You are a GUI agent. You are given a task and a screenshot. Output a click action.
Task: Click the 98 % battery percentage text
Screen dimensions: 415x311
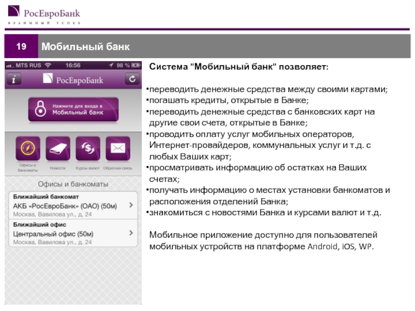123,65
